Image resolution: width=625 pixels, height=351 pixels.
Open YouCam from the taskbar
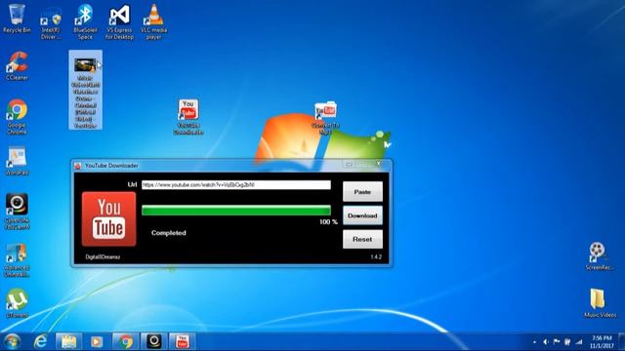point(154,342)
